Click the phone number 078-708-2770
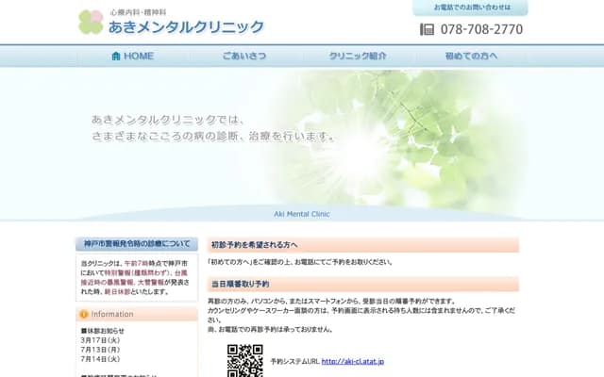 481,29
